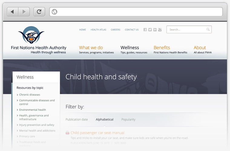
Task: Click the chevron beside Injury prevention and safety
Action: tap(17, 125)
